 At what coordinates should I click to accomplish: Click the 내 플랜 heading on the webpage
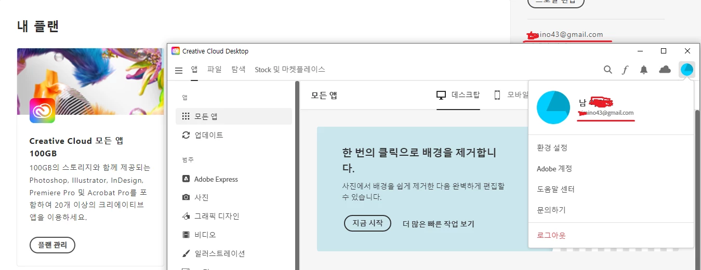[37, 26]
